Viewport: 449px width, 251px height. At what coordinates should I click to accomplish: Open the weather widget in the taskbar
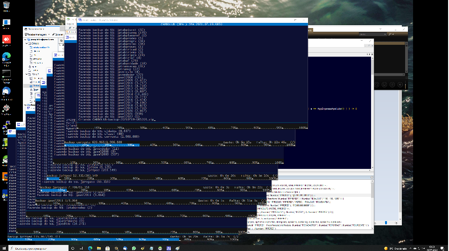click(x=391, y=248)
